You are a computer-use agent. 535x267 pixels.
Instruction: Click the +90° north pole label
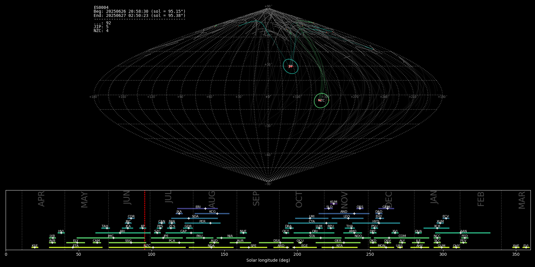pyautogui.click(x=268, y=7)
